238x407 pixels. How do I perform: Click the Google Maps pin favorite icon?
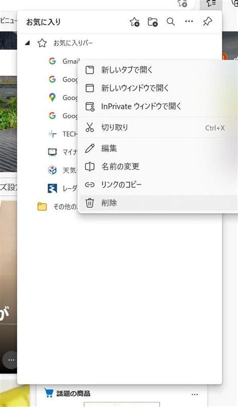click(52, 97)
